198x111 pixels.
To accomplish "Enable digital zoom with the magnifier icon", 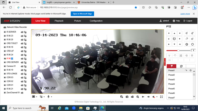I will pyautogui.click(x=138, y=97).
